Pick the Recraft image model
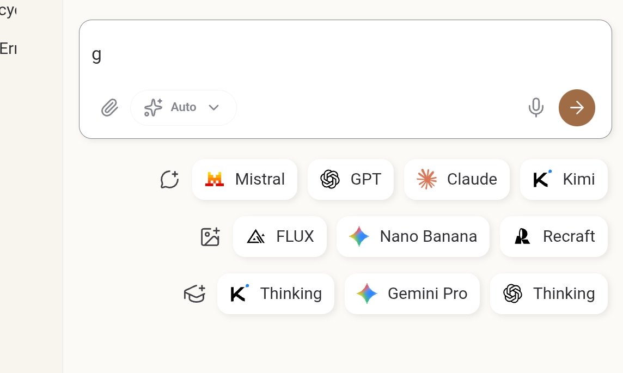The width and height of the screenshot is (623, 373). tap(553, 236)
